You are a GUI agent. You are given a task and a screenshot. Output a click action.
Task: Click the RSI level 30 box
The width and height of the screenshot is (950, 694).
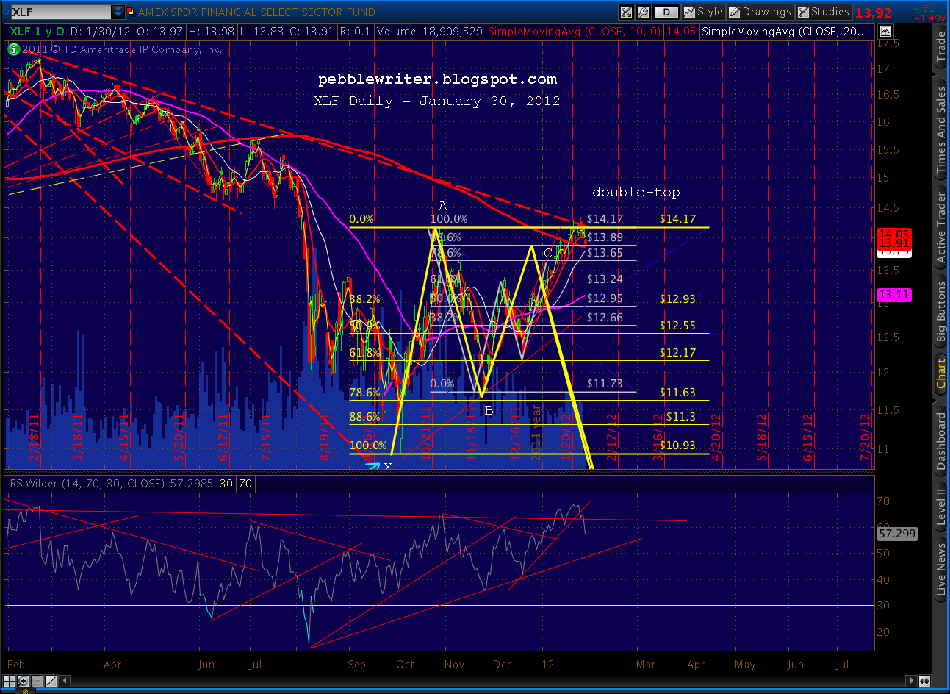pos(226,484)
